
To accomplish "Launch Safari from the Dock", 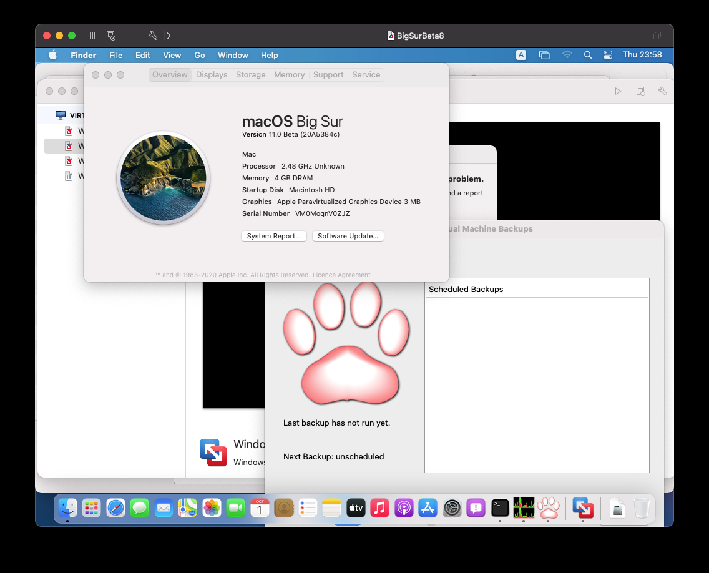I will click(115, 508).
